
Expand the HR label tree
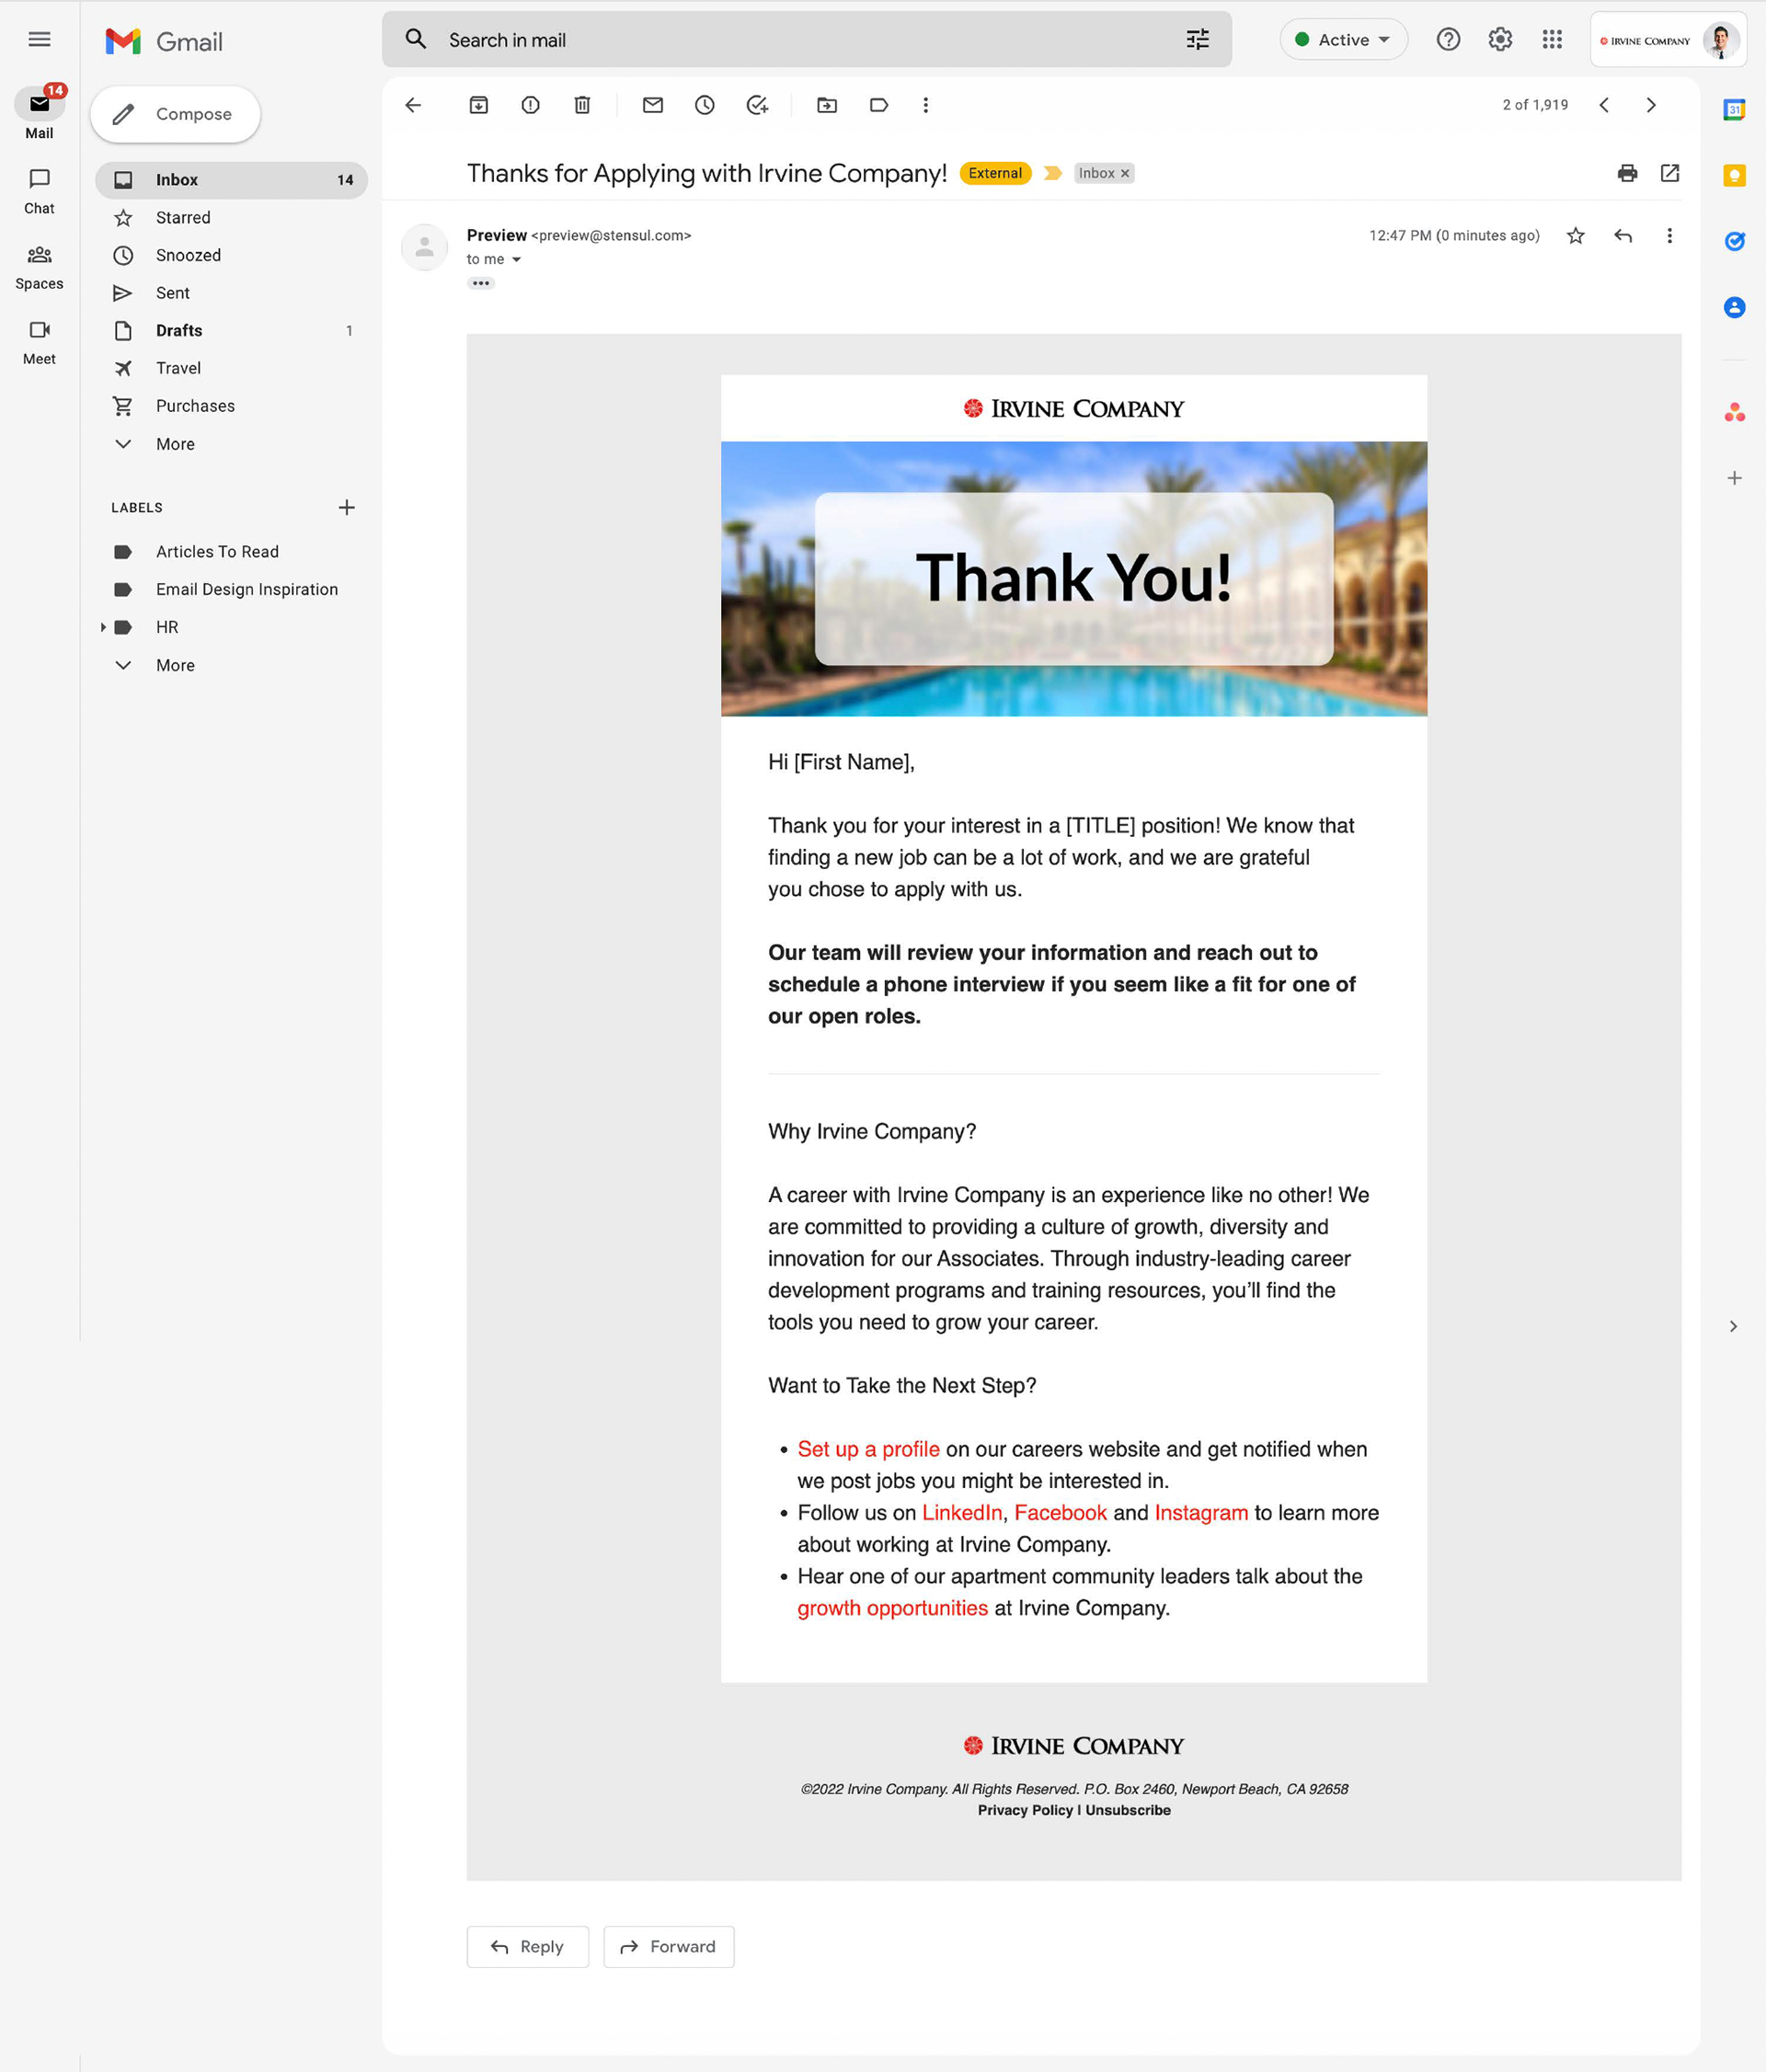pos(103,628)
